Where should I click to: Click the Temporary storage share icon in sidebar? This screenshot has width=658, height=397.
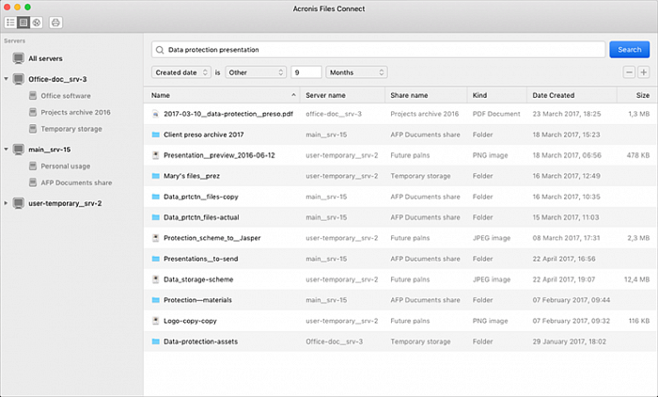(33, 129)
